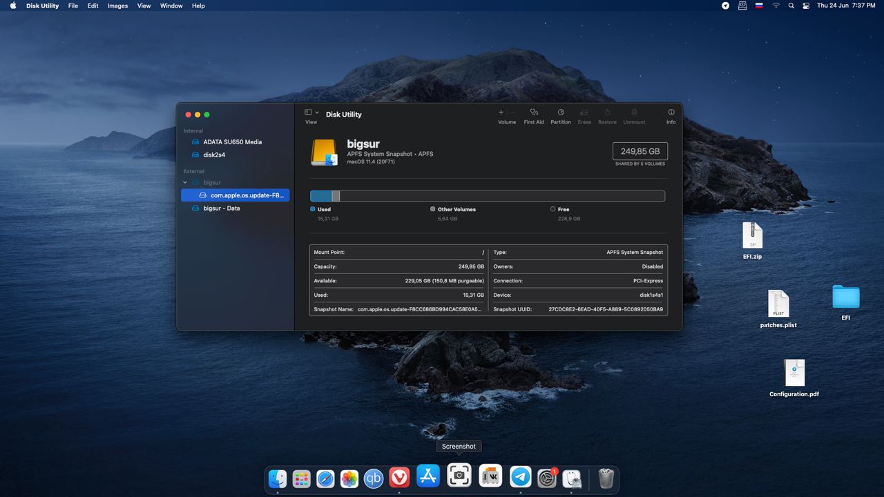
Task: Open Launchpad from the Dock
Action: 301,478
